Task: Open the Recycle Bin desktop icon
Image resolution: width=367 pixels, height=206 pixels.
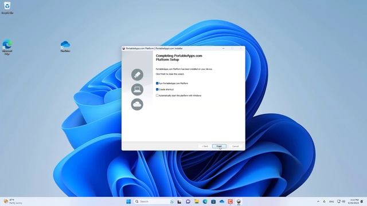Action: point(7,7)
